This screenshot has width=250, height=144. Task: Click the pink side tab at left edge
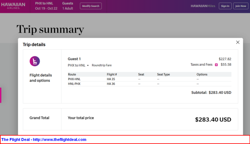(1, 95)
